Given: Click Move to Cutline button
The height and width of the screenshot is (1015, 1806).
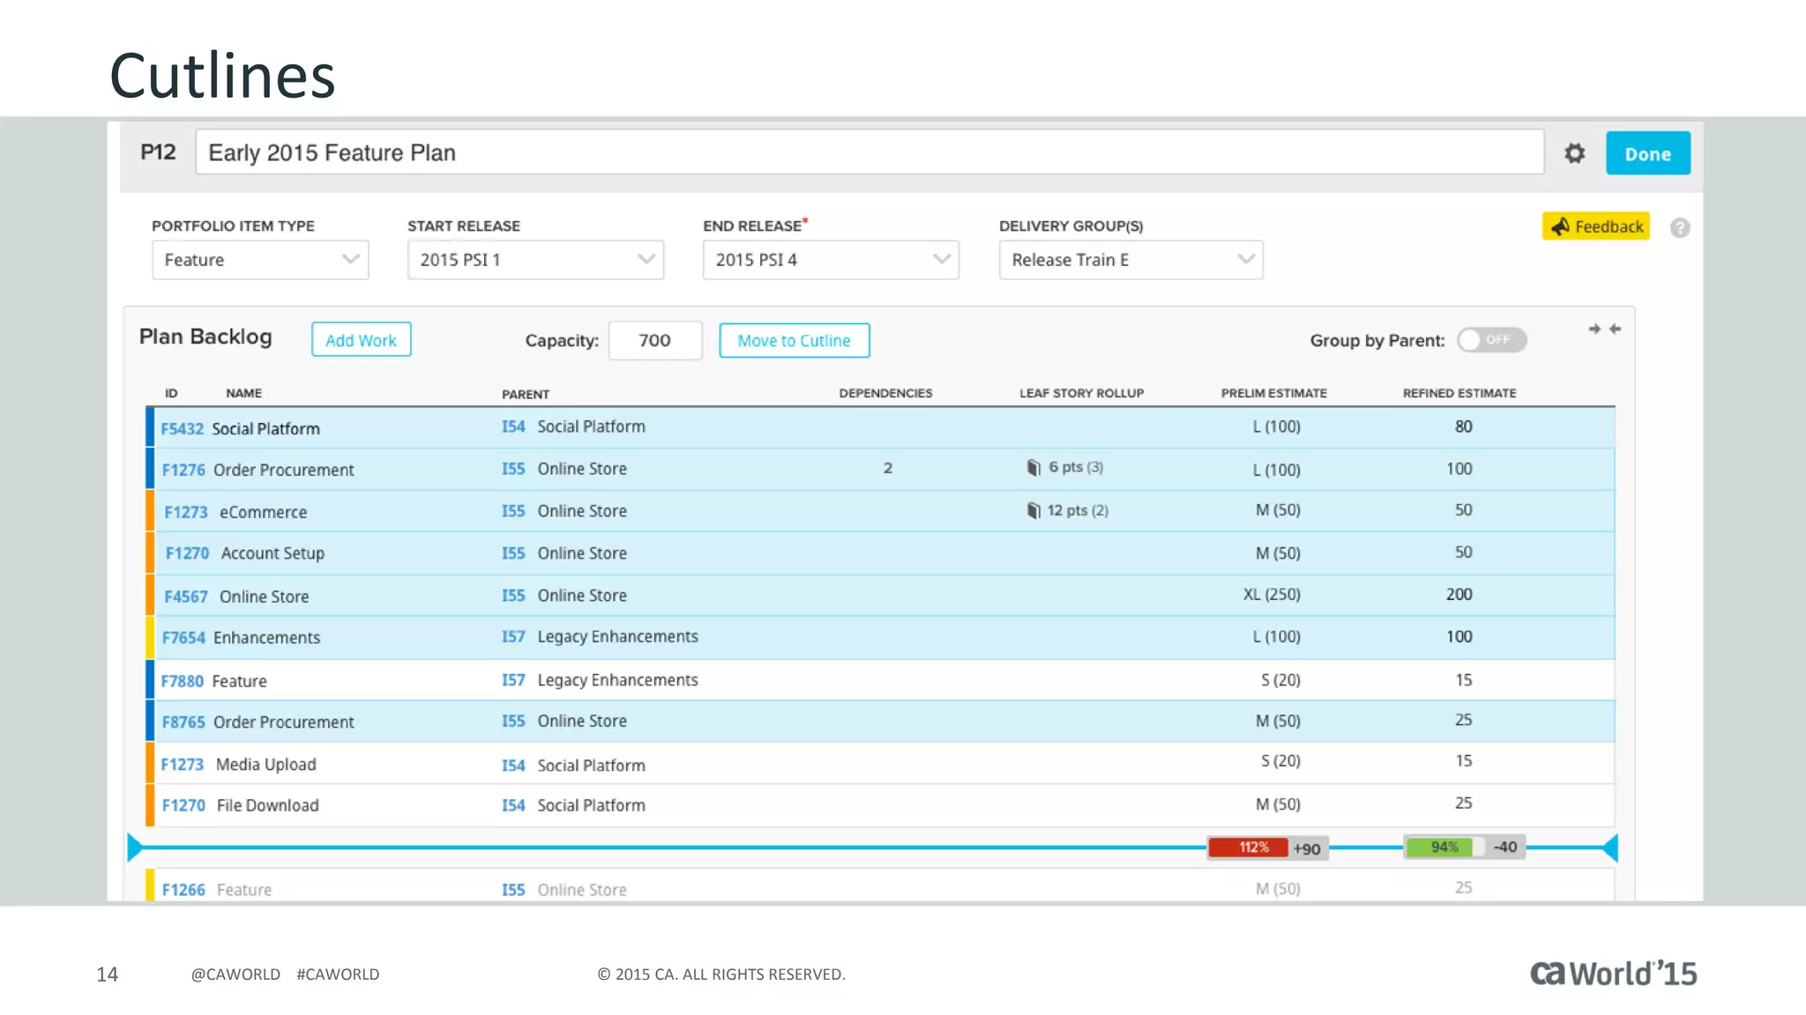Looking at the screenshot, I should 794,340.
